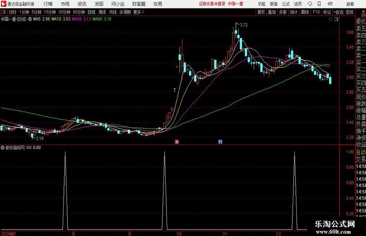Click the 标记 button
Viewport: 366px width, 236px height.
tap(327, 12)
